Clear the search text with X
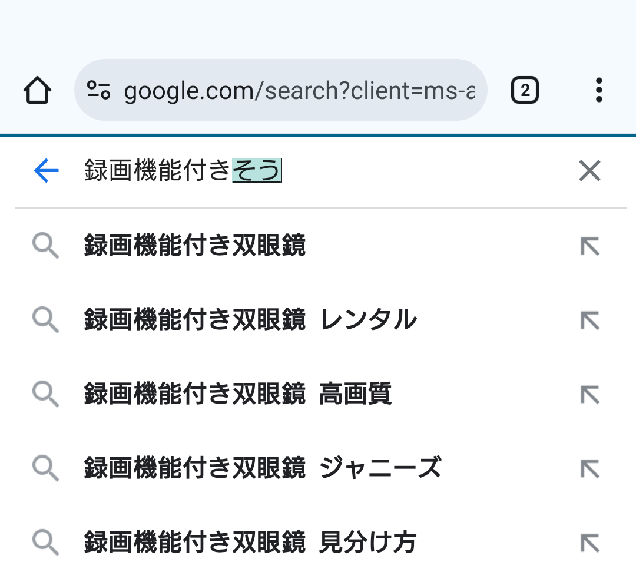 click(589, 171)
